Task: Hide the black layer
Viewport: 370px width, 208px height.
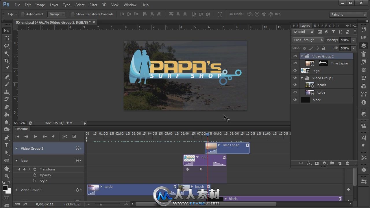Action: 295,100
